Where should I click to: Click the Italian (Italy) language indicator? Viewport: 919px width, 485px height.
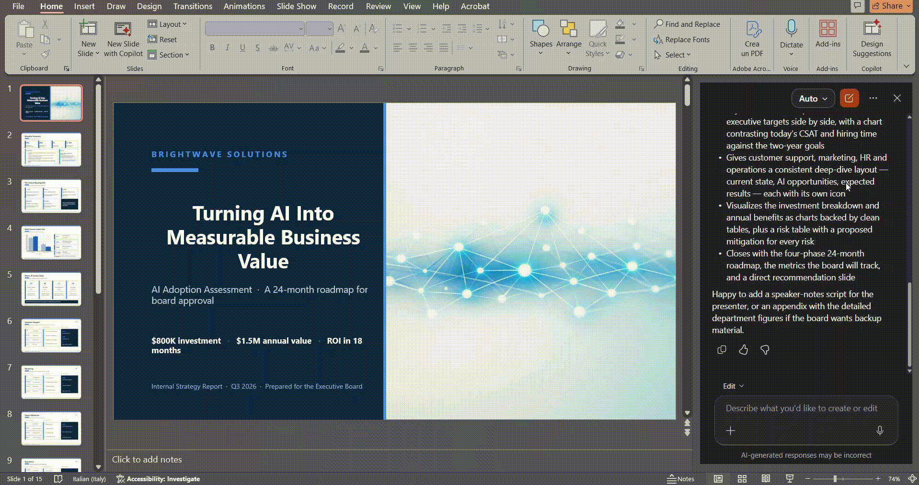point(89,479)
